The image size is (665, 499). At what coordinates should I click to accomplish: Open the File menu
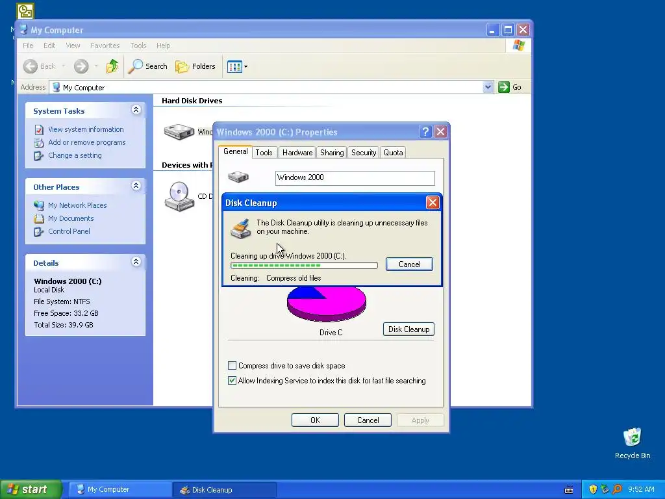[x=28, y=45]
